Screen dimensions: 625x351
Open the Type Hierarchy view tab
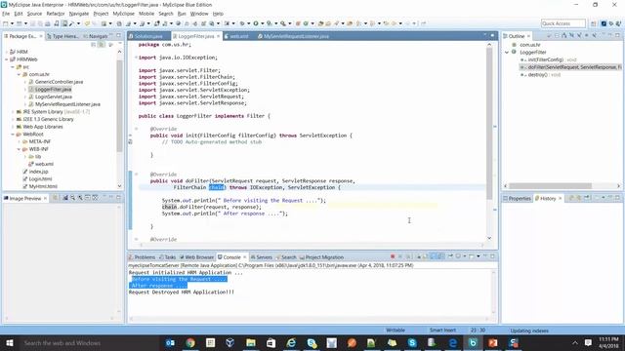[62, 36]
